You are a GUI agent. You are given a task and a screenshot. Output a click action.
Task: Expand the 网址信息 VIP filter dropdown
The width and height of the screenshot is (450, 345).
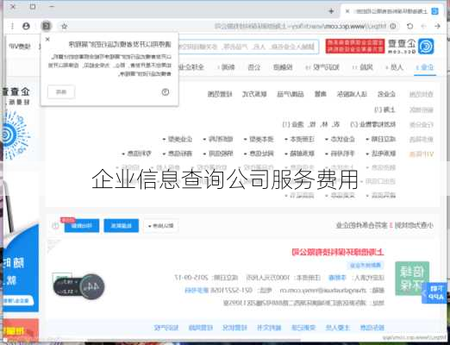click(x=259, y=154)
